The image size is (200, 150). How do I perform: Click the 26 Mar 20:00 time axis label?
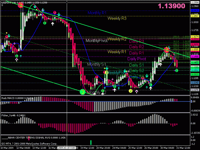coord(151,148)
